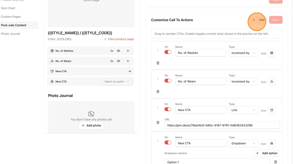Click the icon picker button for Dropdown CTA
Viewport: 293px width, 164px height.
click(x=272, y=143)
